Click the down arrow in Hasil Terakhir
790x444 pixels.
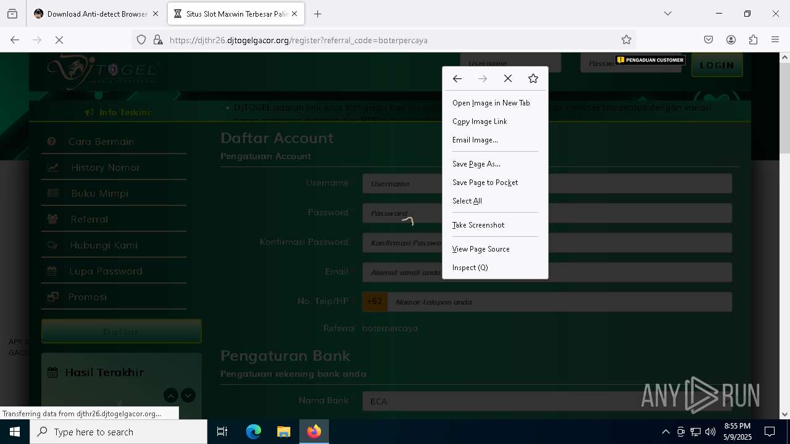pyautogui.click(x=188, y=395)
